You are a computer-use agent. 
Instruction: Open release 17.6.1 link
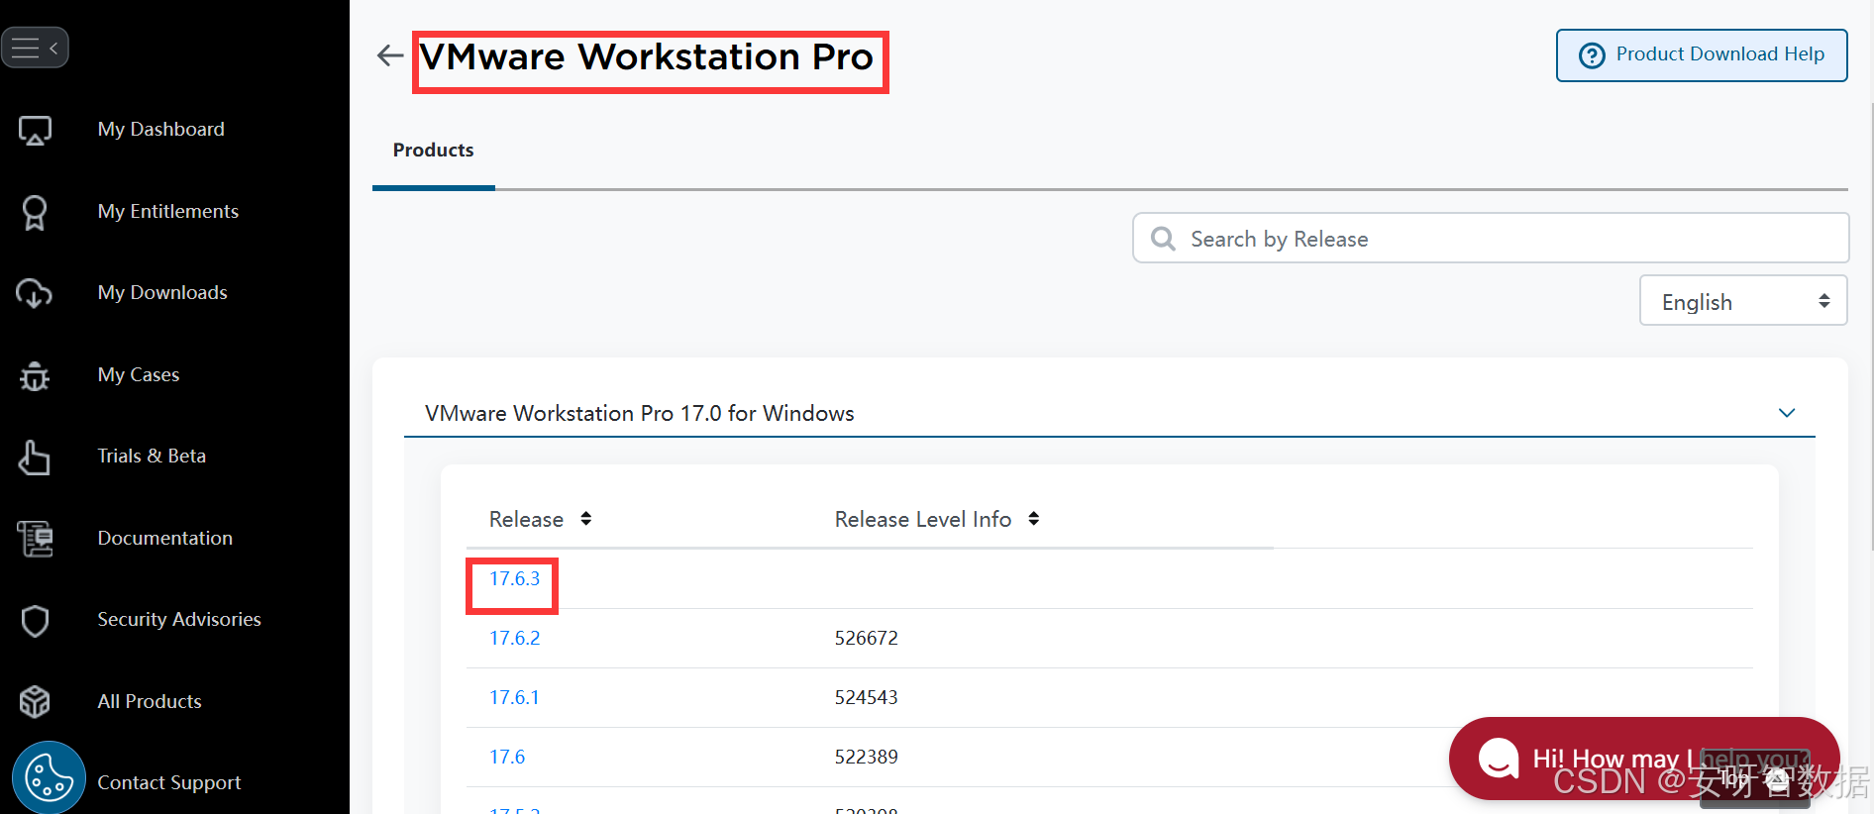514,698
